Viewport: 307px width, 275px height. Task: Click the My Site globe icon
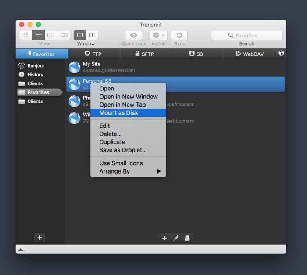[x=75, y=67]
